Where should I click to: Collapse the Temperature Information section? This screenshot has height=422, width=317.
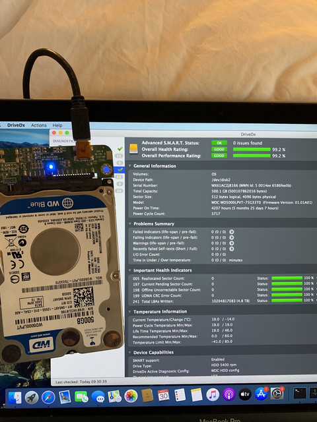coord(130,311)
